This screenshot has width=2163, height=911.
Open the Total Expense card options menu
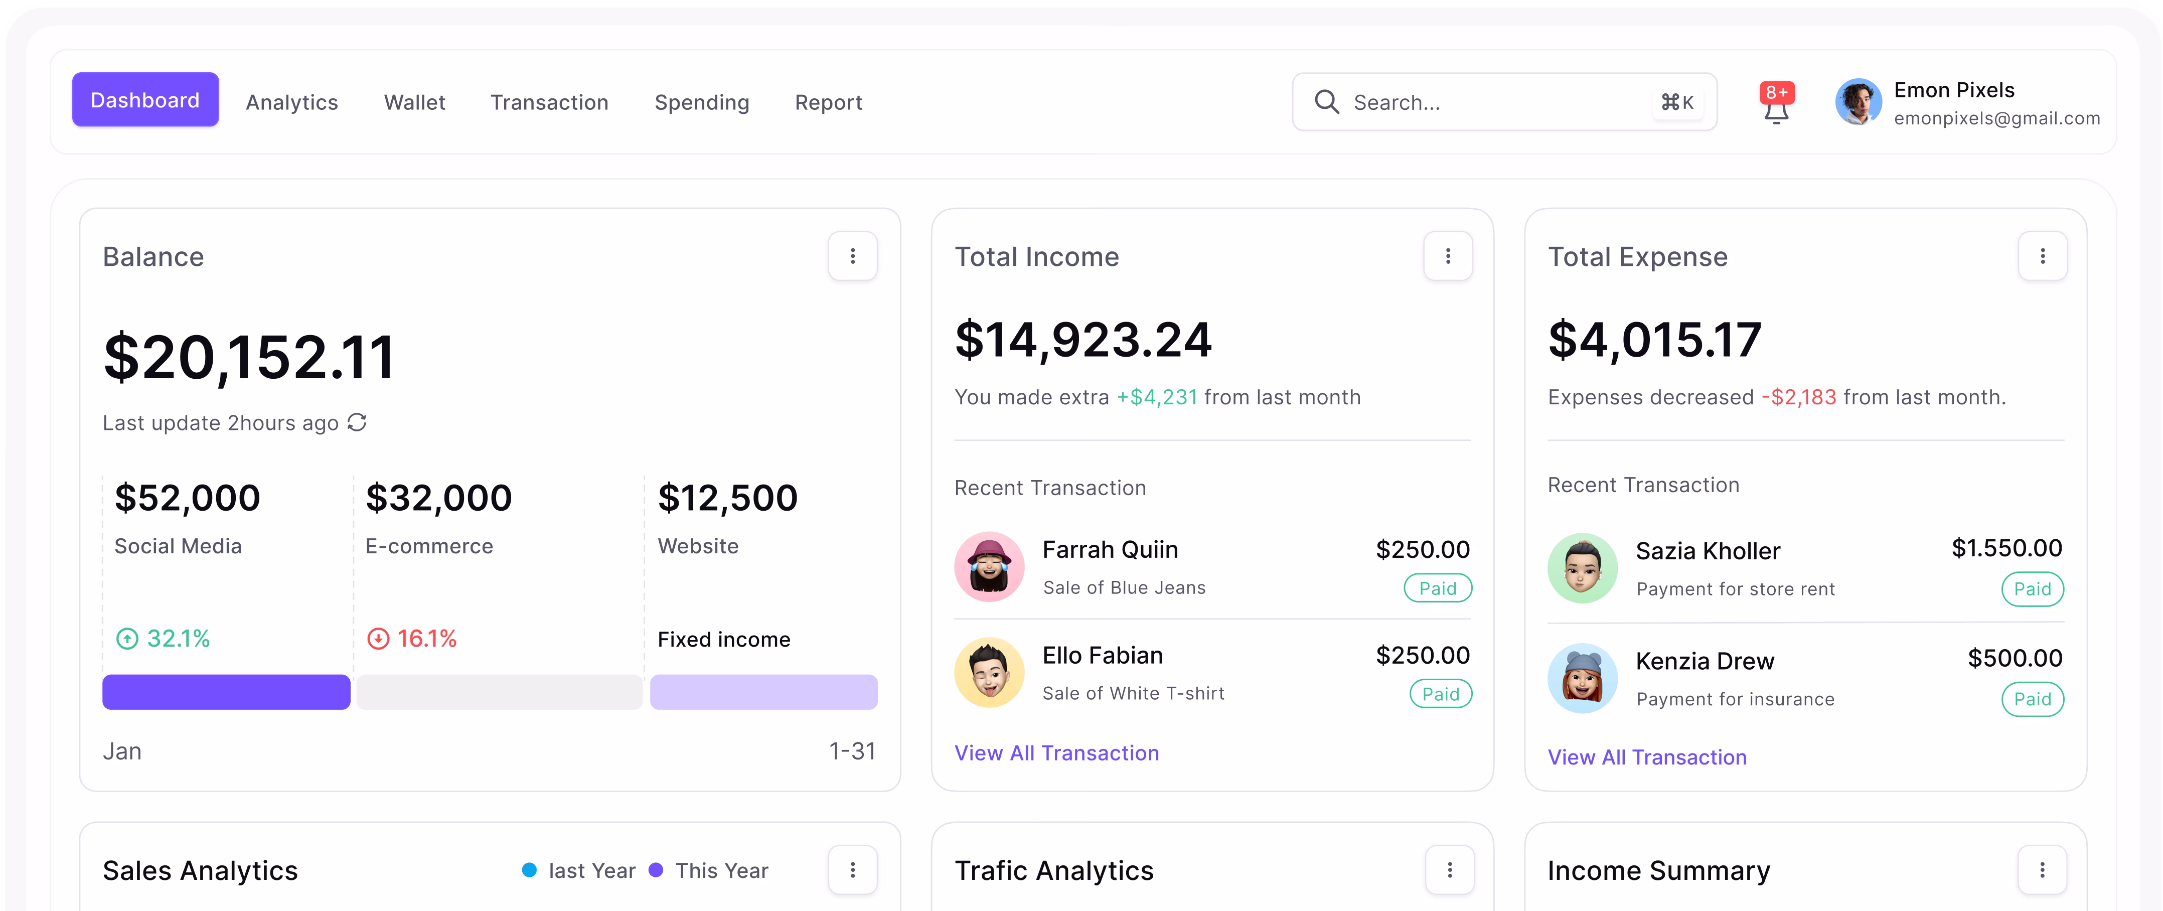(x=2043, y=256)
